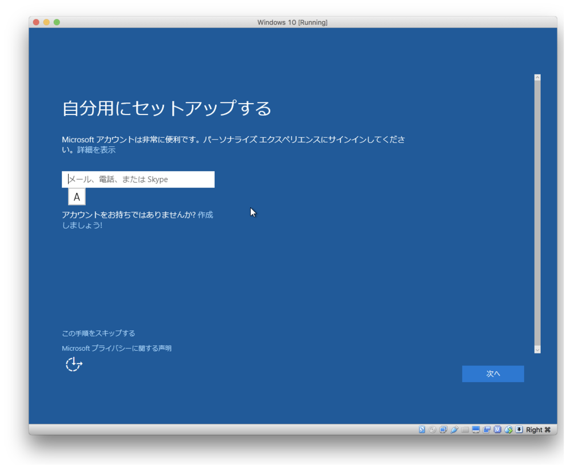Click the vertical scrollbar track

pyautogui.click(x=537, y=213)
